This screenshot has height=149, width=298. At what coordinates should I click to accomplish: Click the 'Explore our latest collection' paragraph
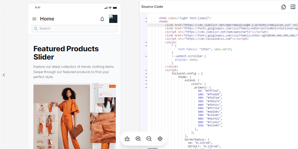74,72
